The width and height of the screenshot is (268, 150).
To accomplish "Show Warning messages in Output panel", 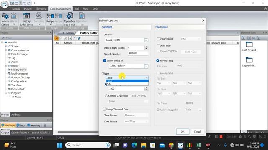I will (33, 125).
